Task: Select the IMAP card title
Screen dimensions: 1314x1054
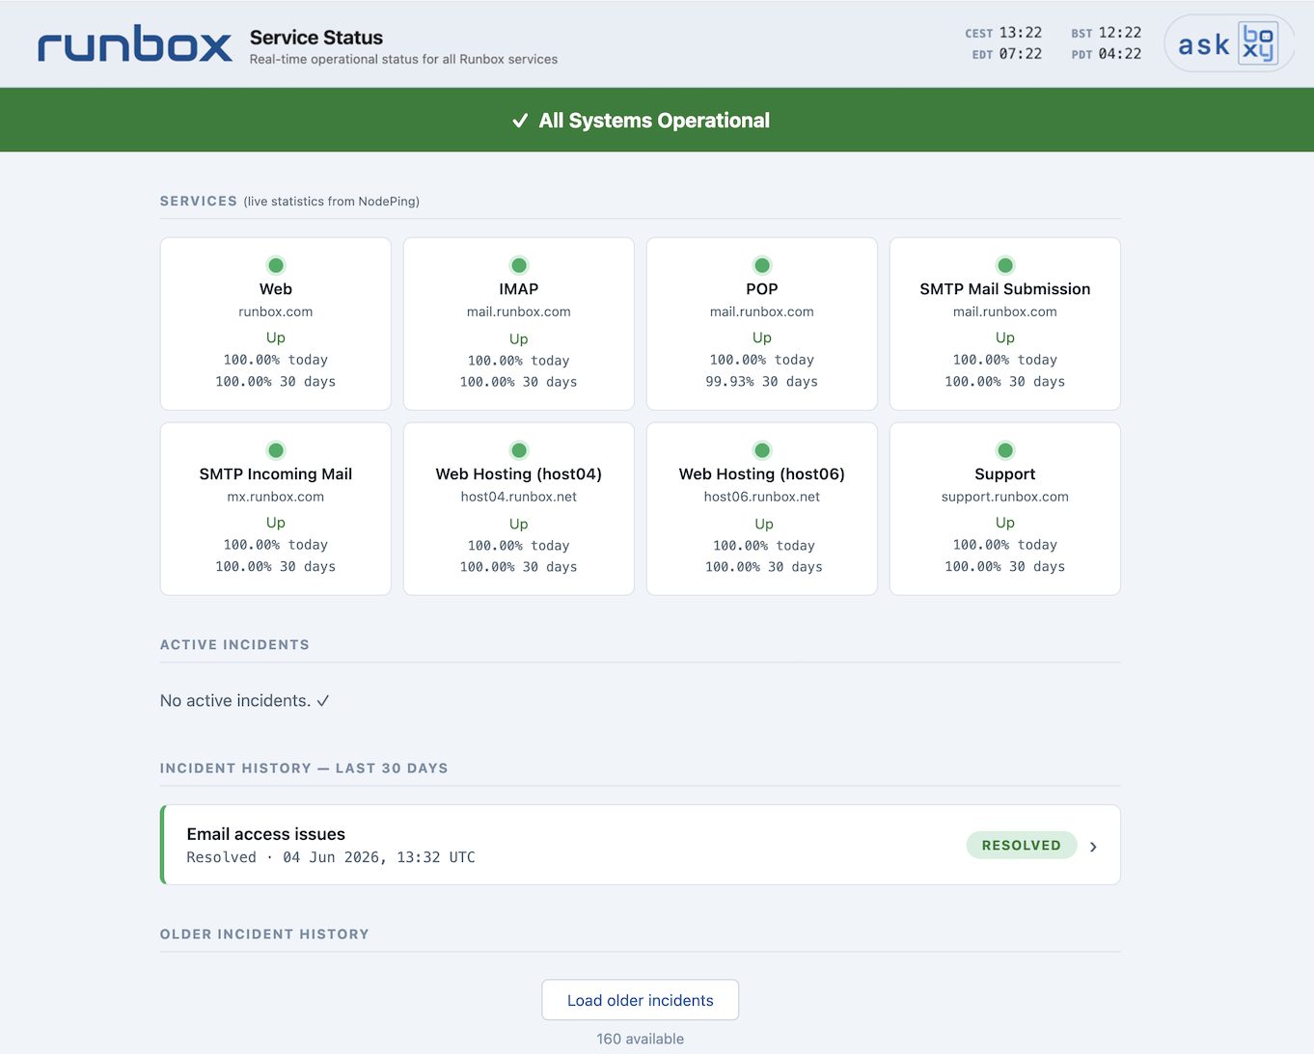Action: [x=519, y=289]
